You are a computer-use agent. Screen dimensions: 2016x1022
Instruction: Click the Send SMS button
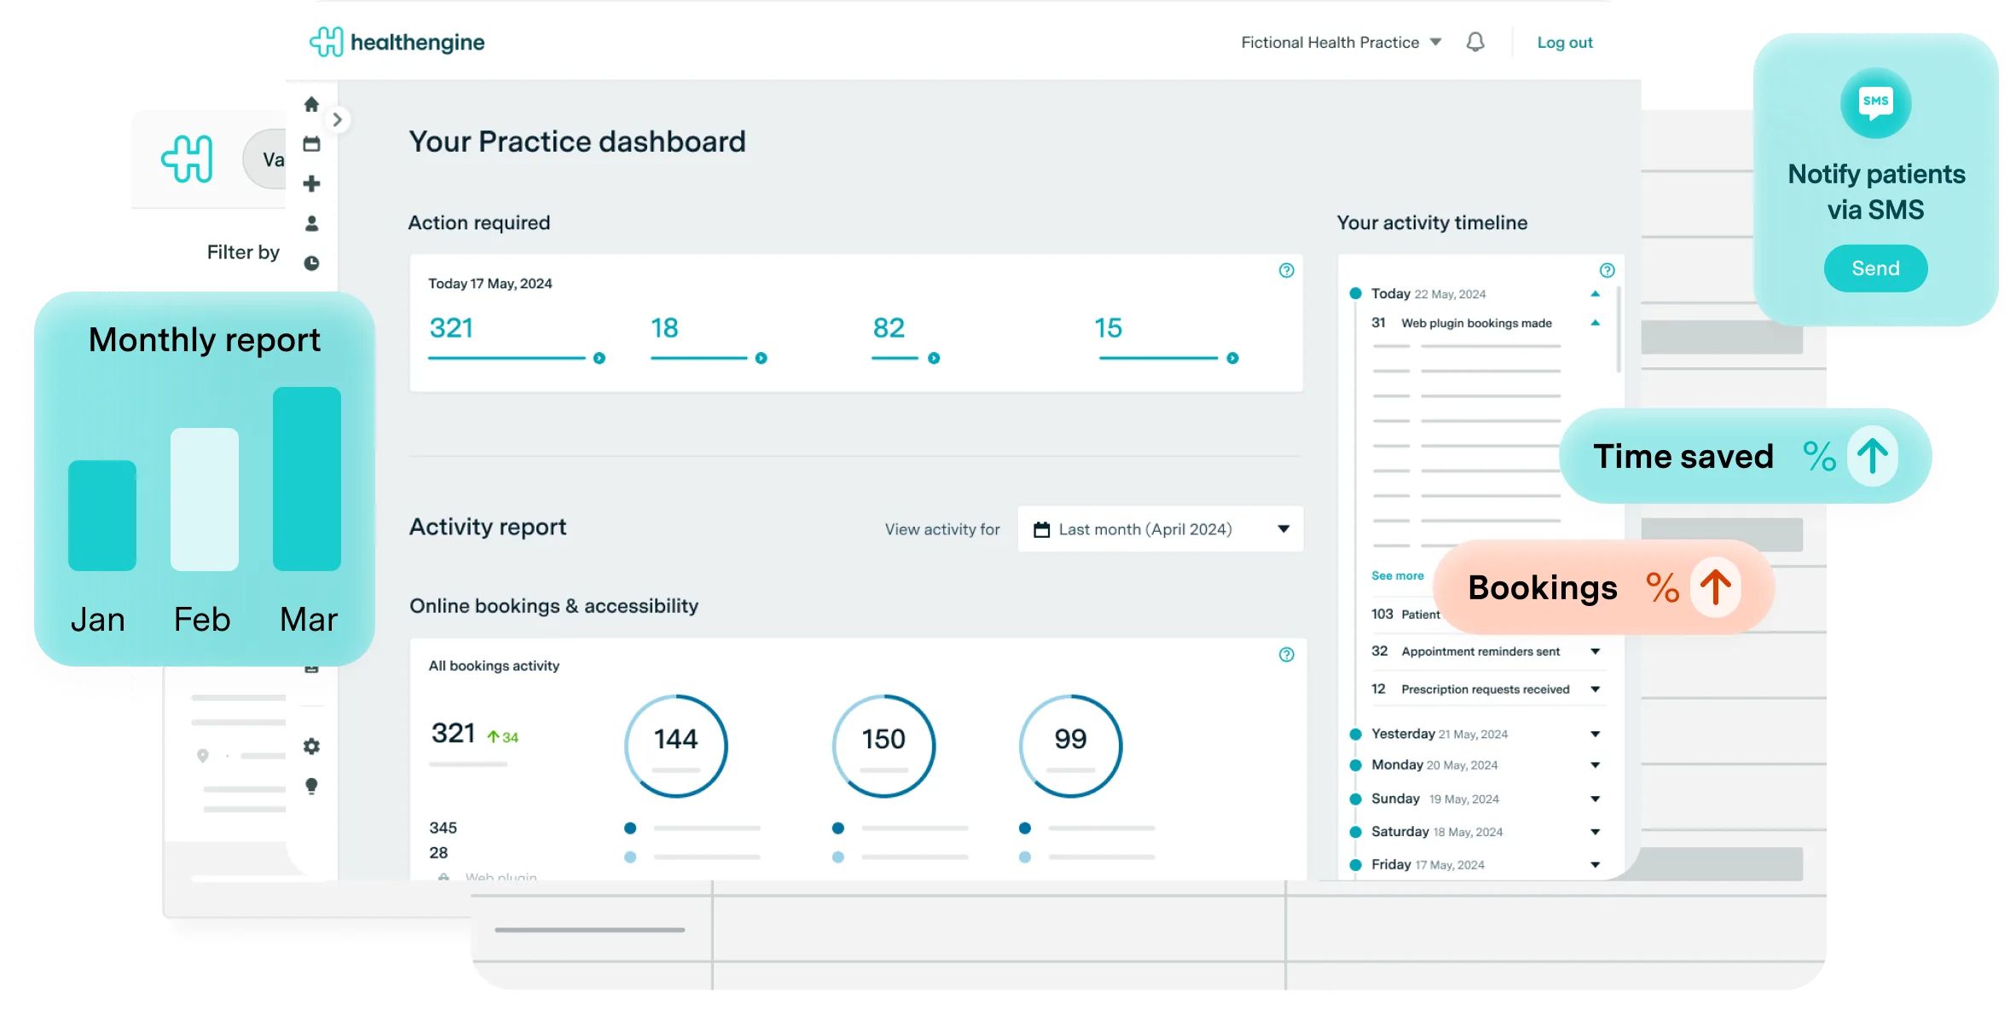pos(1875,268)
